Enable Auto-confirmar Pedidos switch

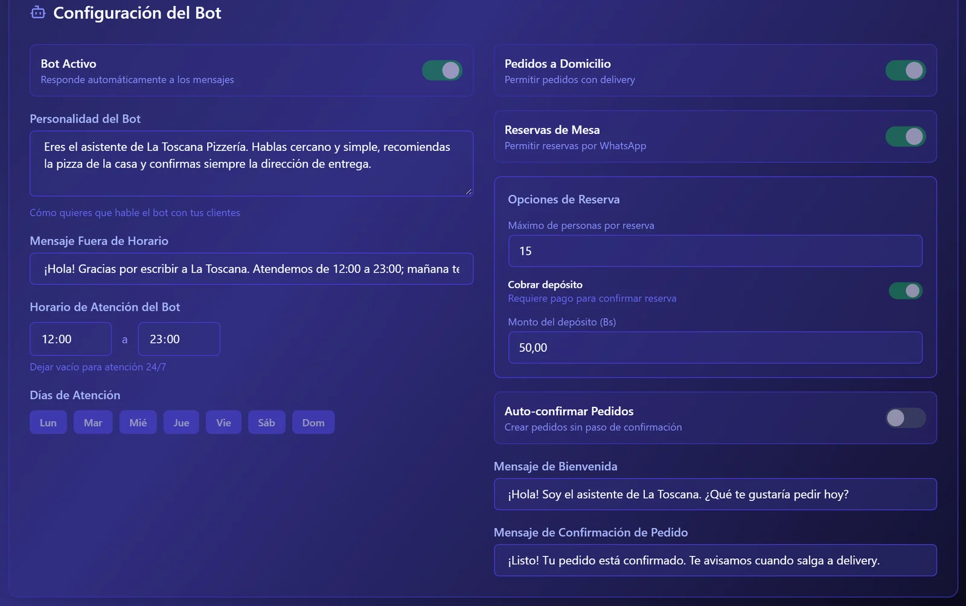[906, 418]
